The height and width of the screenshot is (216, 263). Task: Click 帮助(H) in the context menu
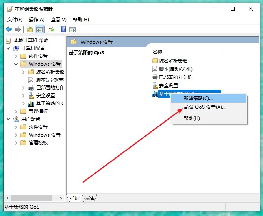coord(192,118)
